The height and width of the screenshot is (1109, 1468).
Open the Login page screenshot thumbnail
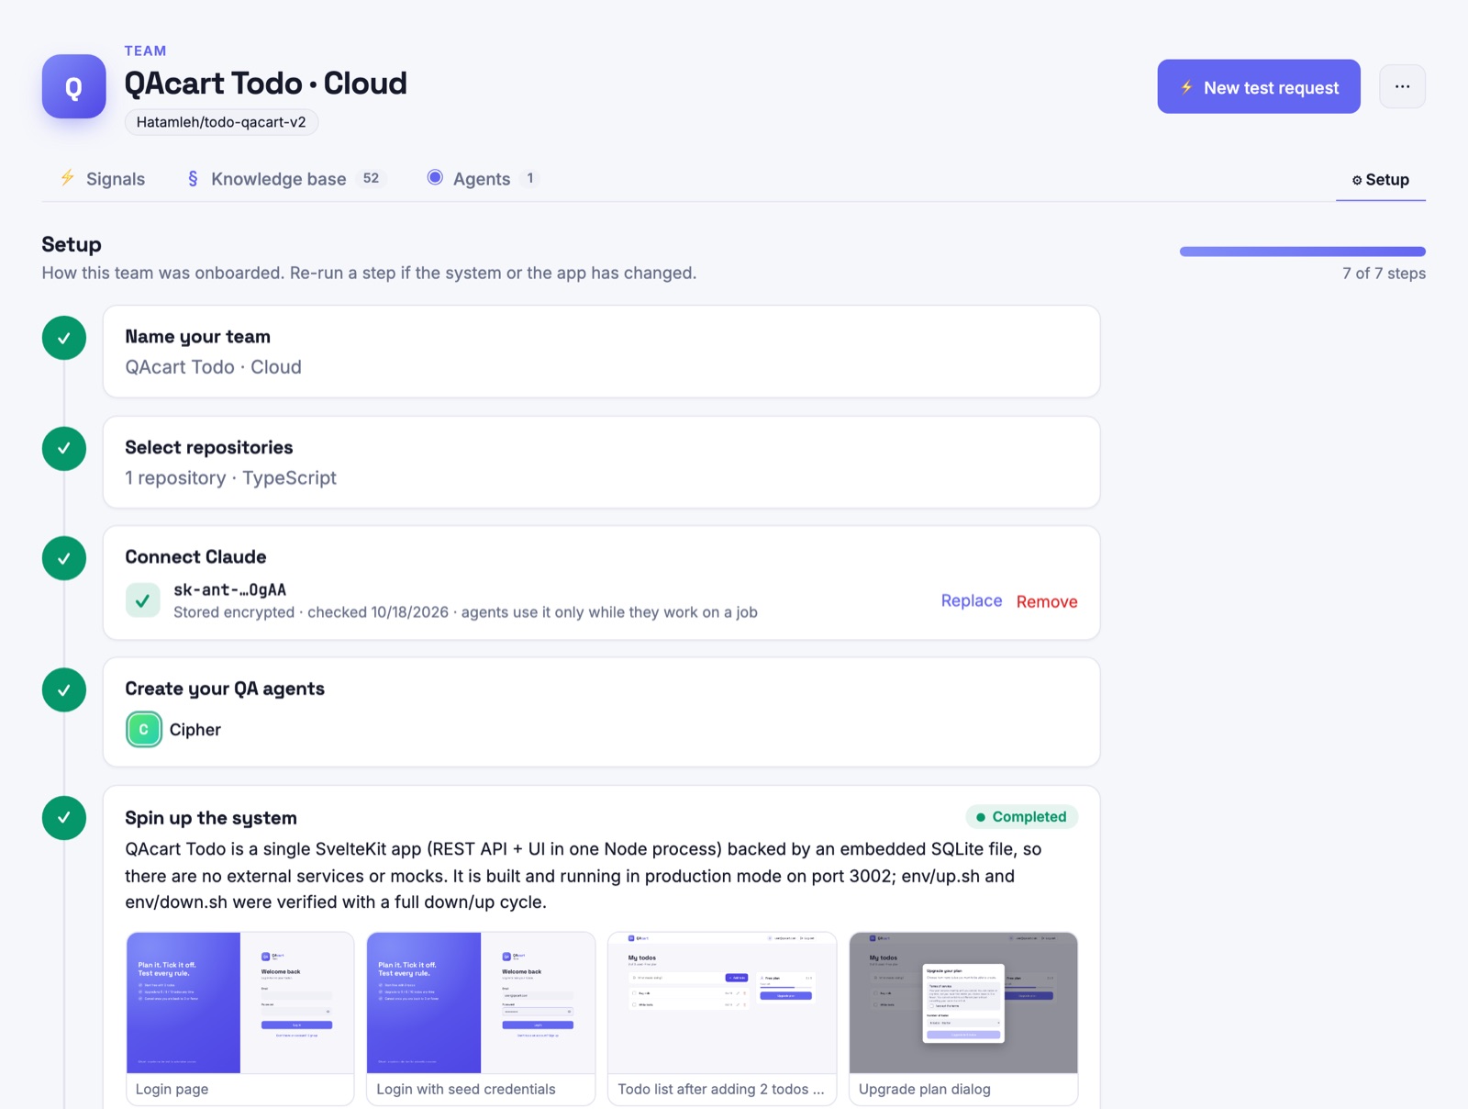(240, 1018)
